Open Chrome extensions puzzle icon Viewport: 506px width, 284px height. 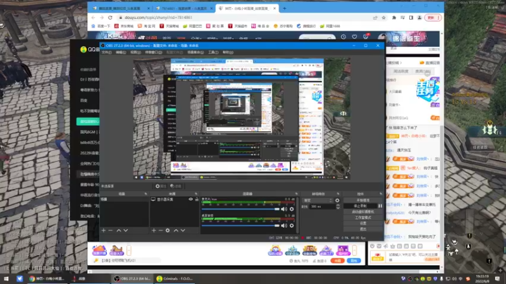click(394, 18)
